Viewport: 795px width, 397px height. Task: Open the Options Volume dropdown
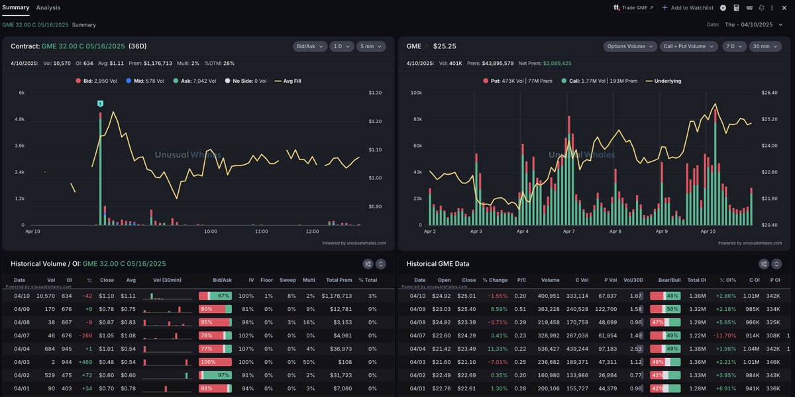[x=629, y=46]
